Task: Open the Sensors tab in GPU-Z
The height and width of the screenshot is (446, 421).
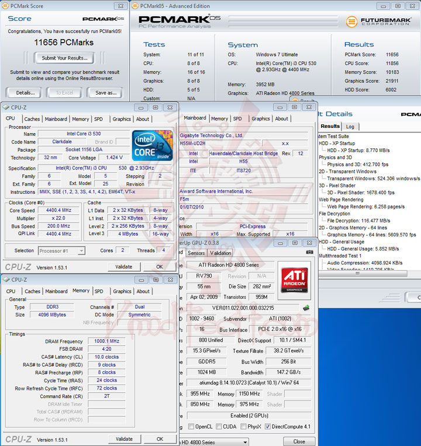Action: coord(196,253)
